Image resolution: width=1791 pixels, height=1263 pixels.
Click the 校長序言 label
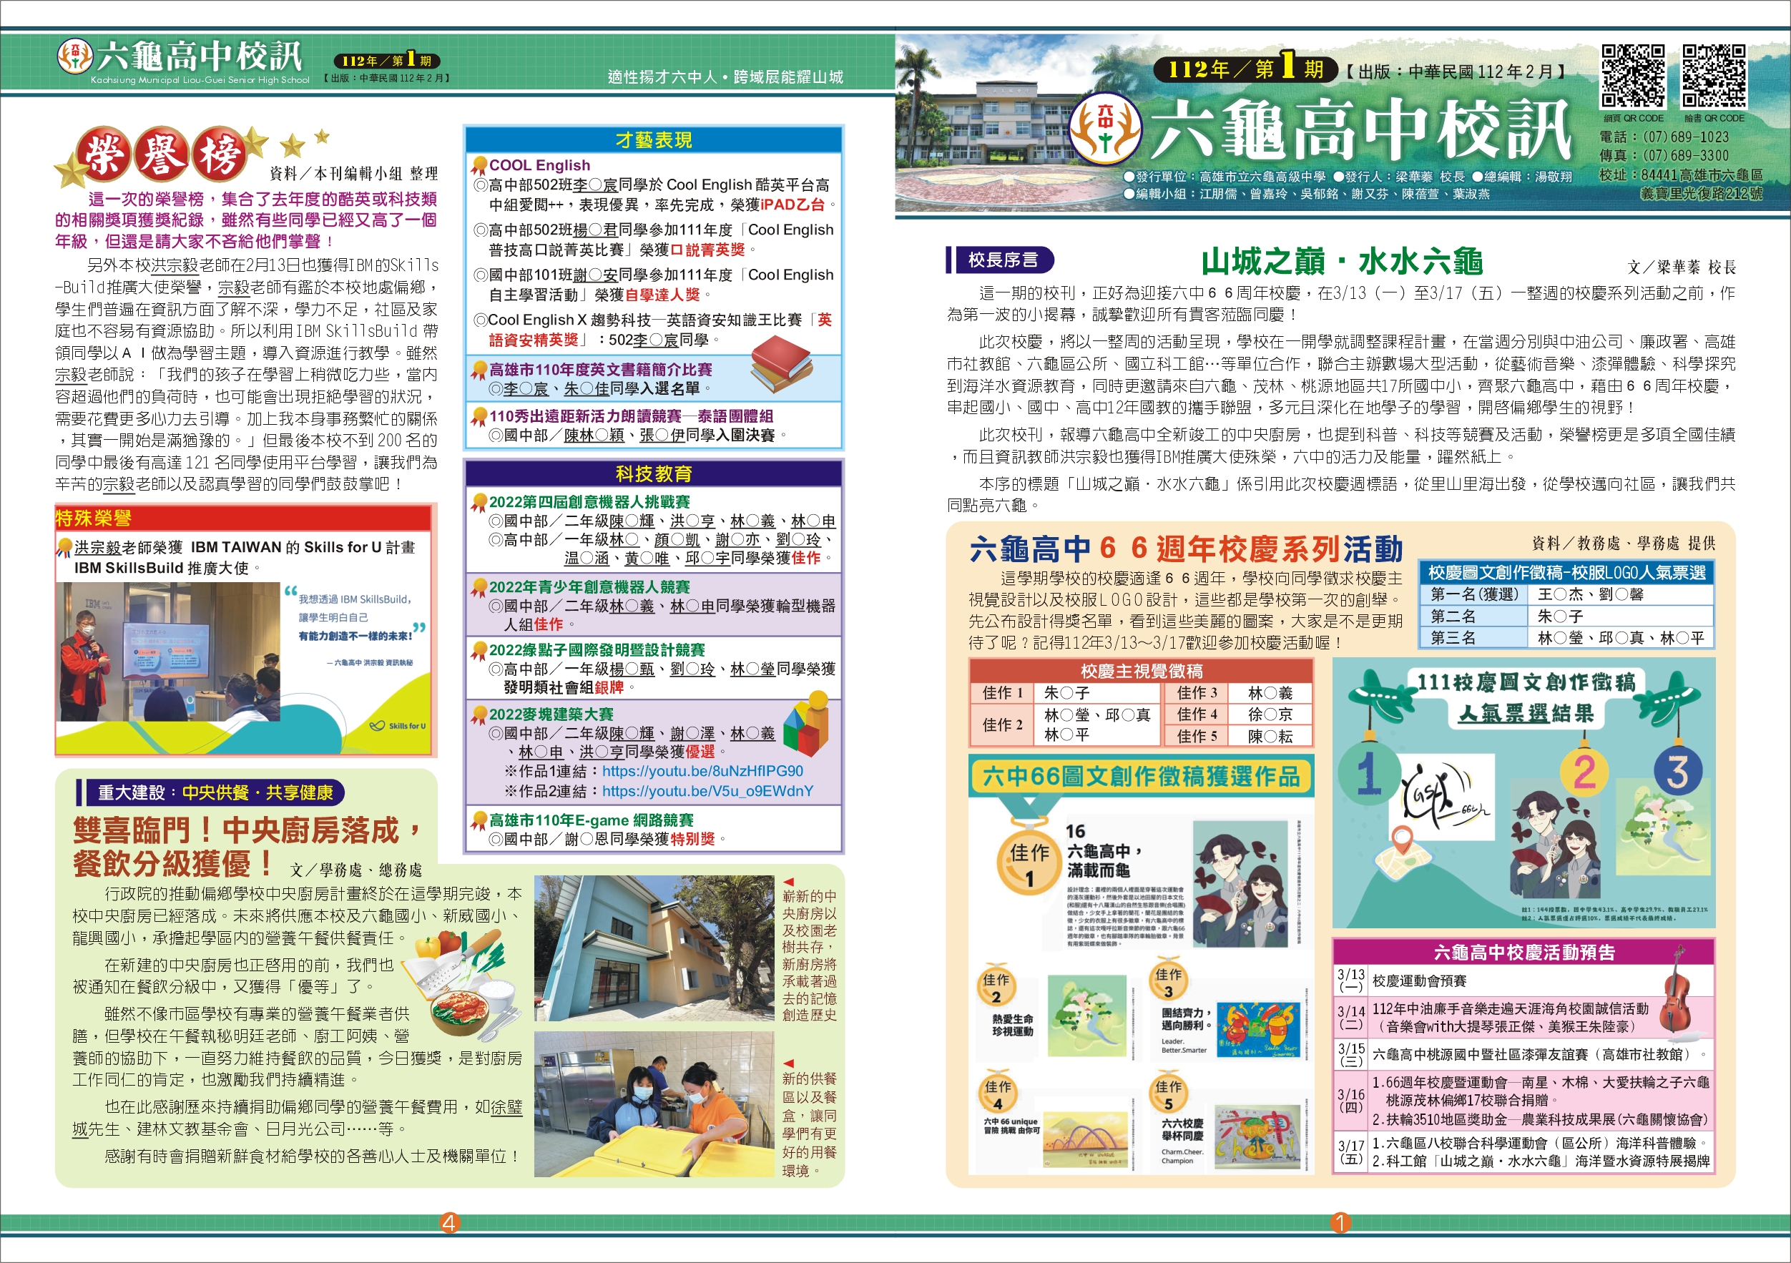(1002, 260)
